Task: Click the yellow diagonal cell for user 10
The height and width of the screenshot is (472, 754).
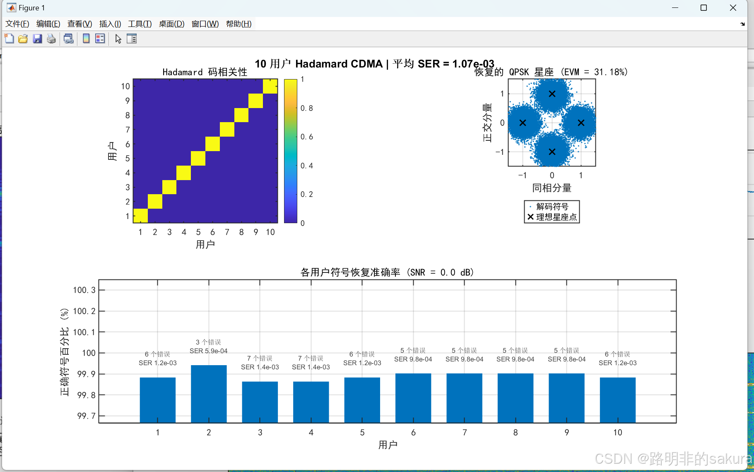Action: coord(270,86)
